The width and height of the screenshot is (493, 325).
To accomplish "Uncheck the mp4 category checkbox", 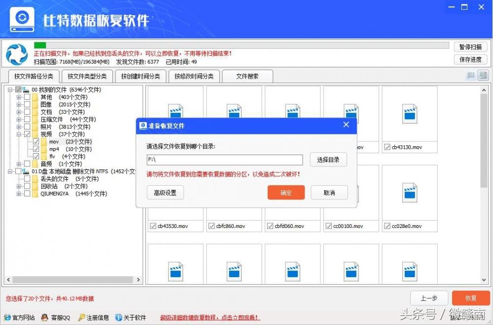I will 36,149.
